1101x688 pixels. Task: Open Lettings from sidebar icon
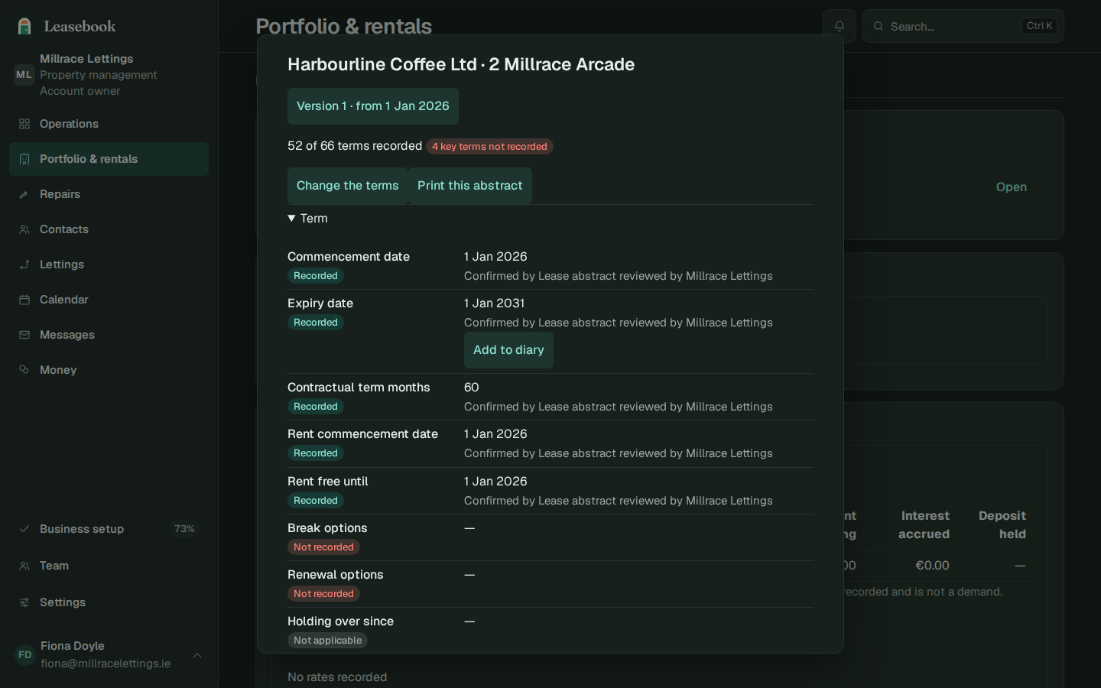[x=24, y=264]
